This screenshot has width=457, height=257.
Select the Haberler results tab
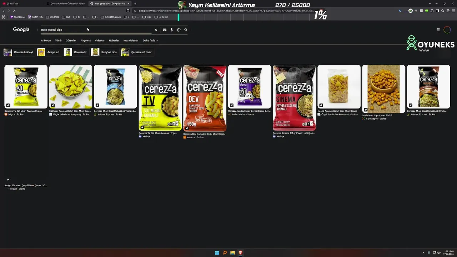coord(114,41)
